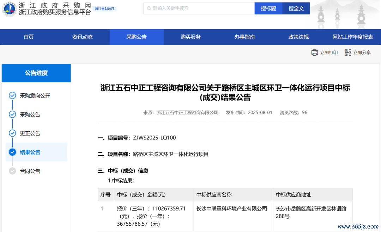The width and height of the screenshot is (381, 232).
Task: Click the heading 三、中标（成交）信息
Action: coord(123,171)
